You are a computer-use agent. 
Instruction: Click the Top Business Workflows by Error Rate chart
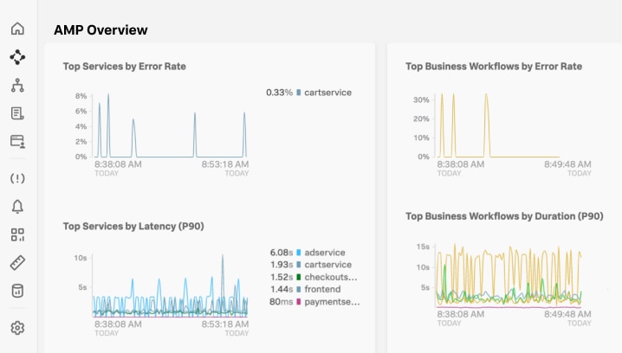coord(507,125)
